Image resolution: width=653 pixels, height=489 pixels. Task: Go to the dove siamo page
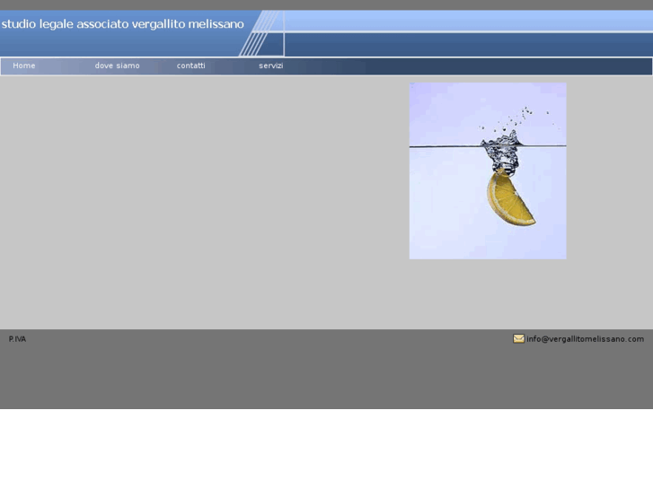pos(117,65)
